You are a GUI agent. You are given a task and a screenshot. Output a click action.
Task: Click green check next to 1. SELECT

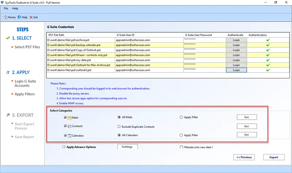(x=8, y=38)
